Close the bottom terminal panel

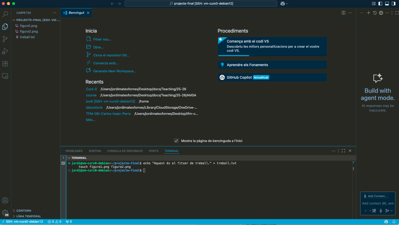tap(350, 151)
